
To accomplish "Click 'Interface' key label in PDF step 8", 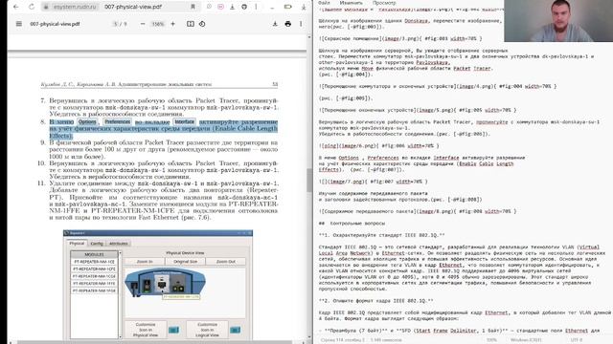I will 184,122.
